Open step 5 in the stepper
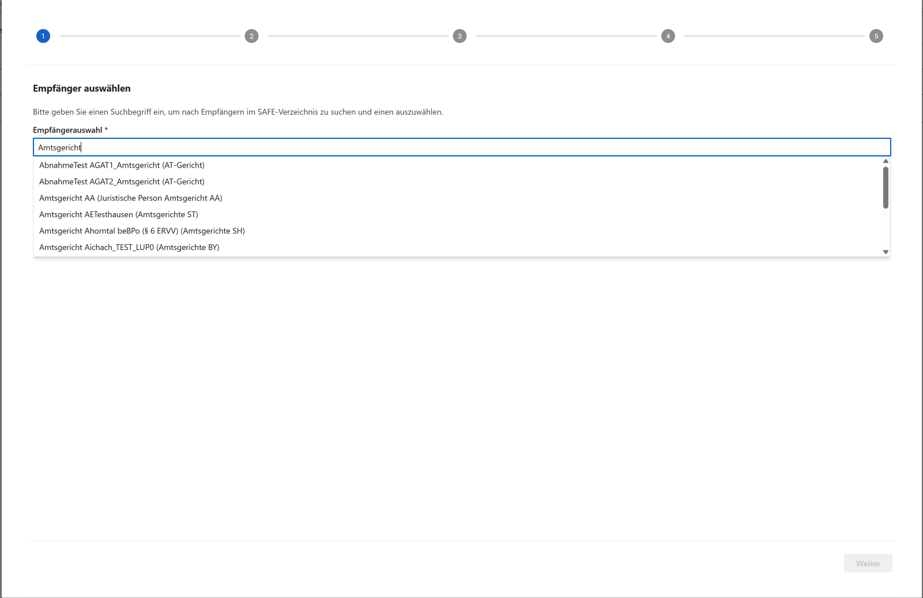Viewport: 923px width, 598px height. (876, 36)
